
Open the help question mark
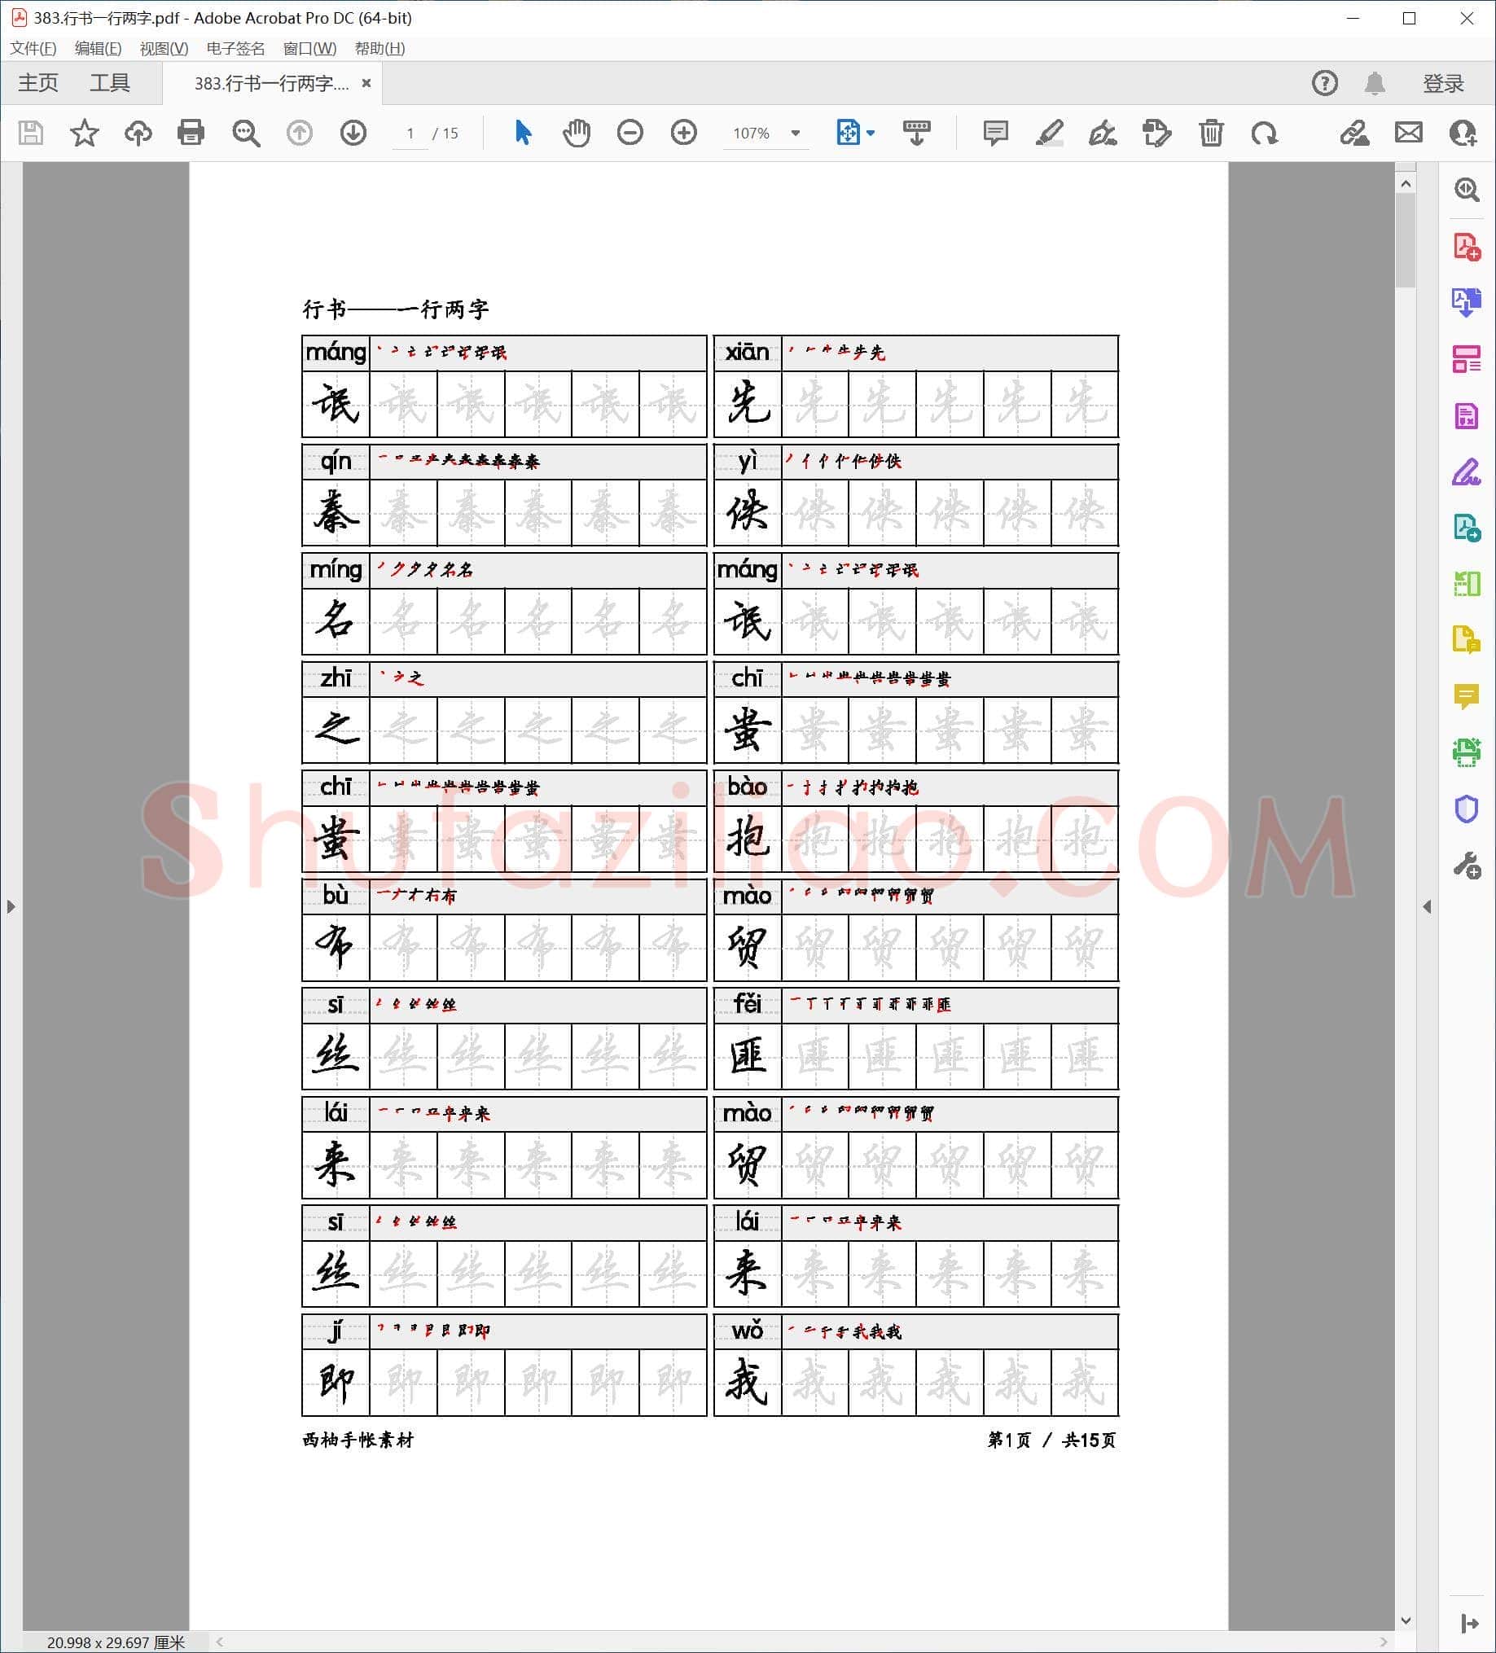click(x=1325, y=83)
